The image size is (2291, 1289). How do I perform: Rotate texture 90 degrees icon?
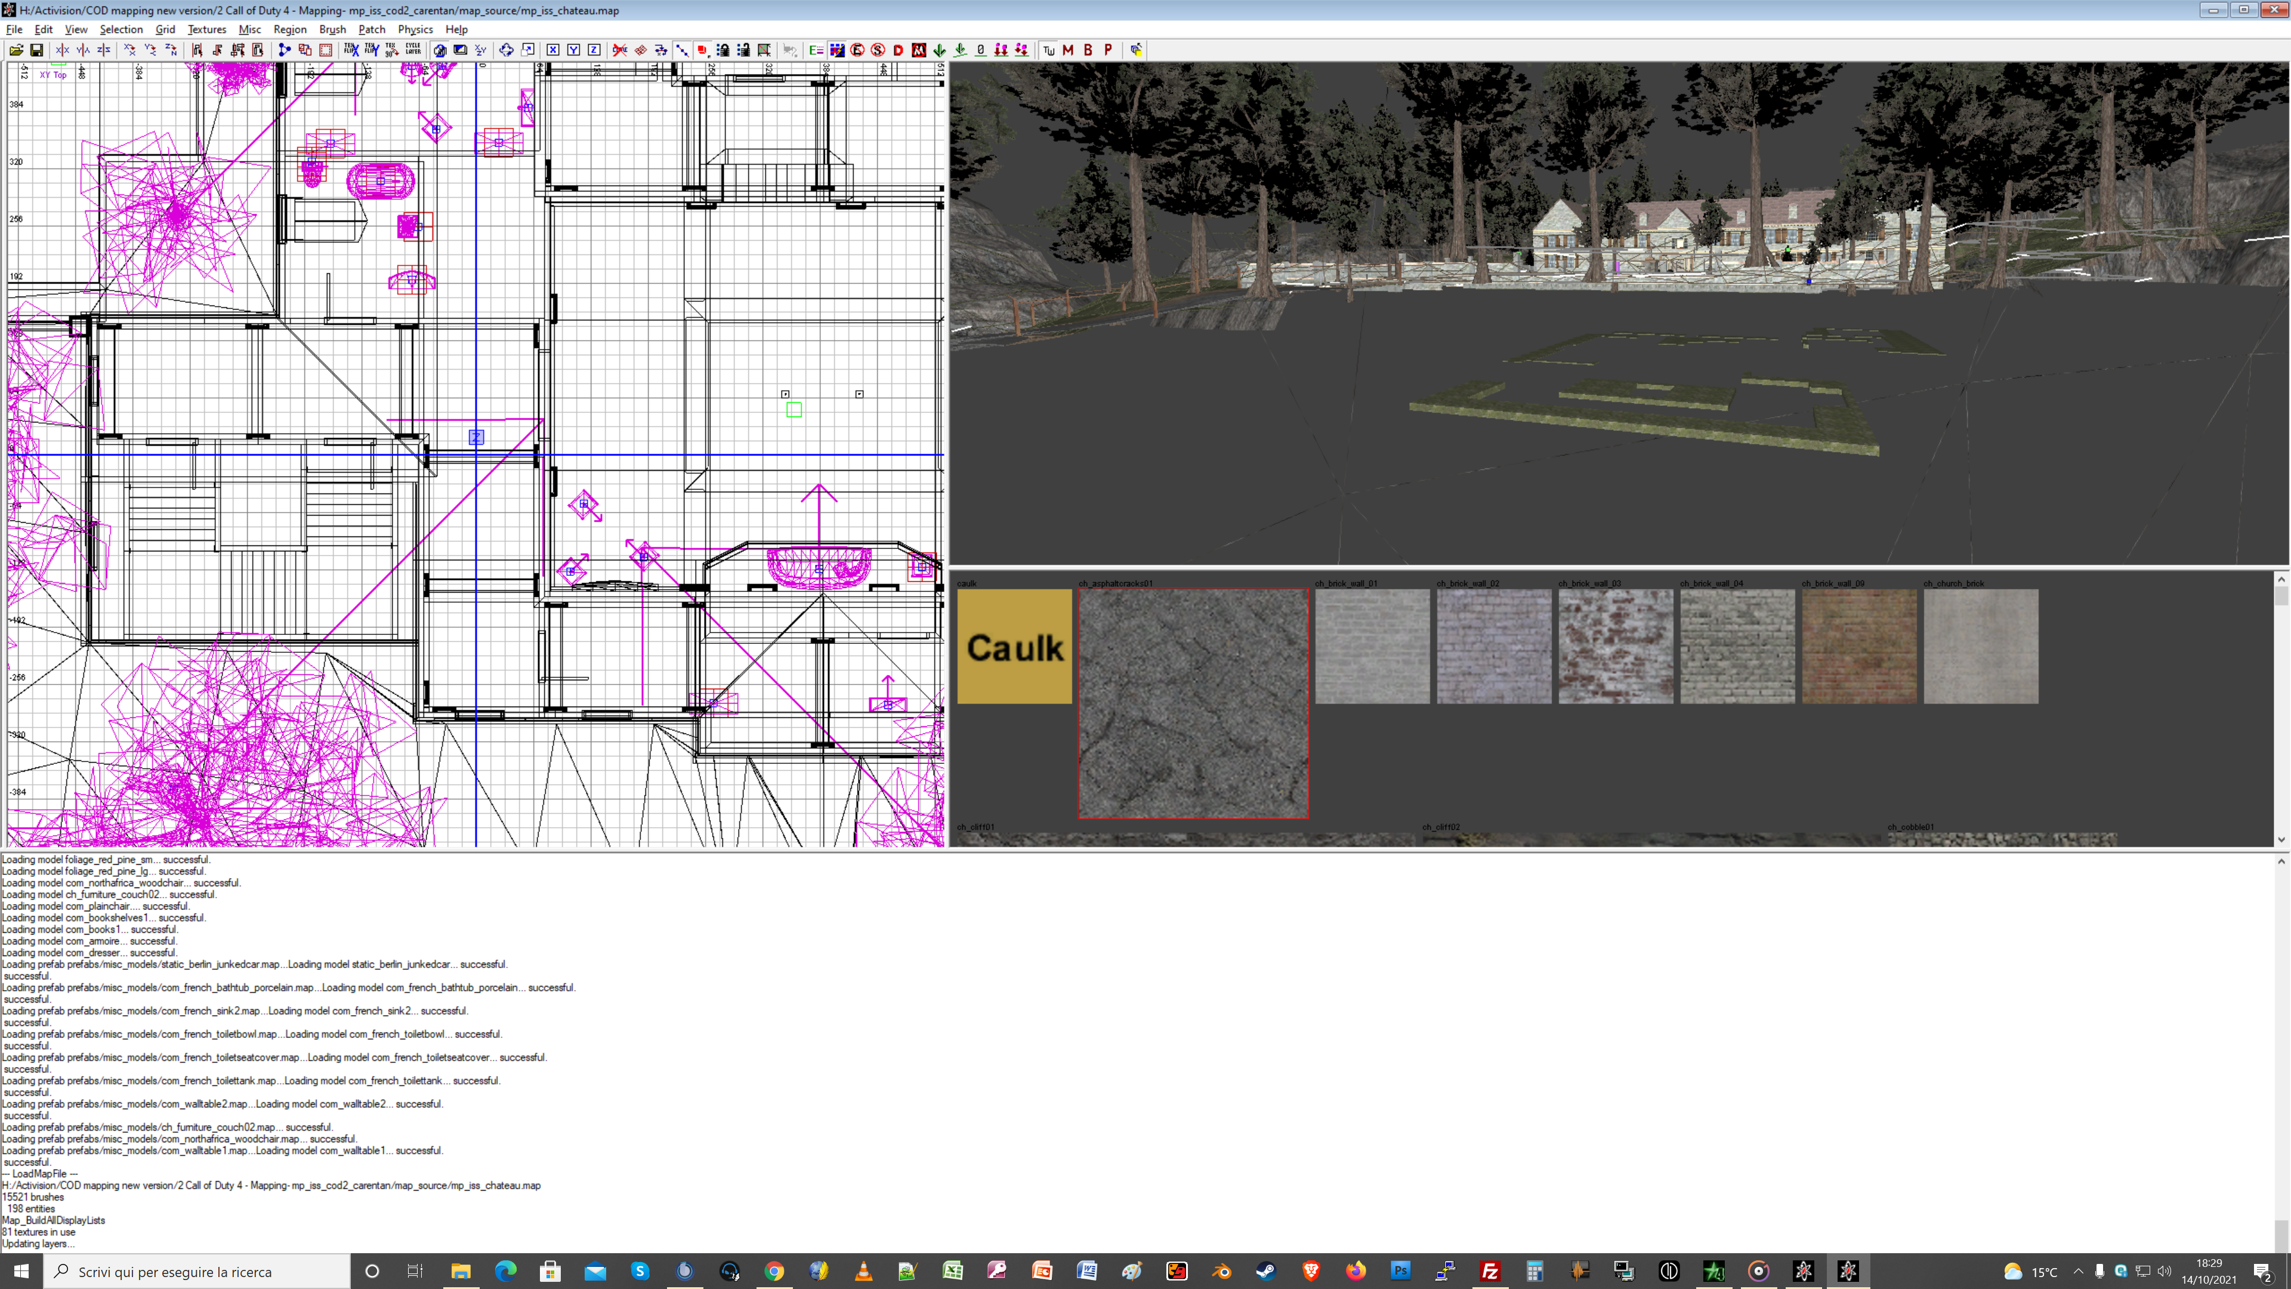[x=392, y=50]
